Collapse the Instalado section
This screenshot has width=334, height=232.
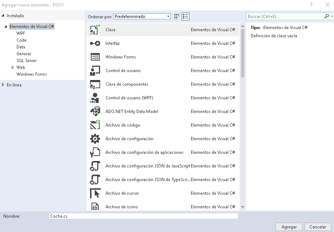pyautogui.click(x=3, y=15)
